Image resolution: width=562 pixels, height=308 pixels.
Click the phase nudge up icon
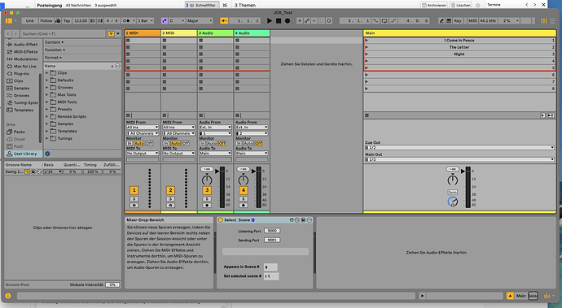coord(100,21)
